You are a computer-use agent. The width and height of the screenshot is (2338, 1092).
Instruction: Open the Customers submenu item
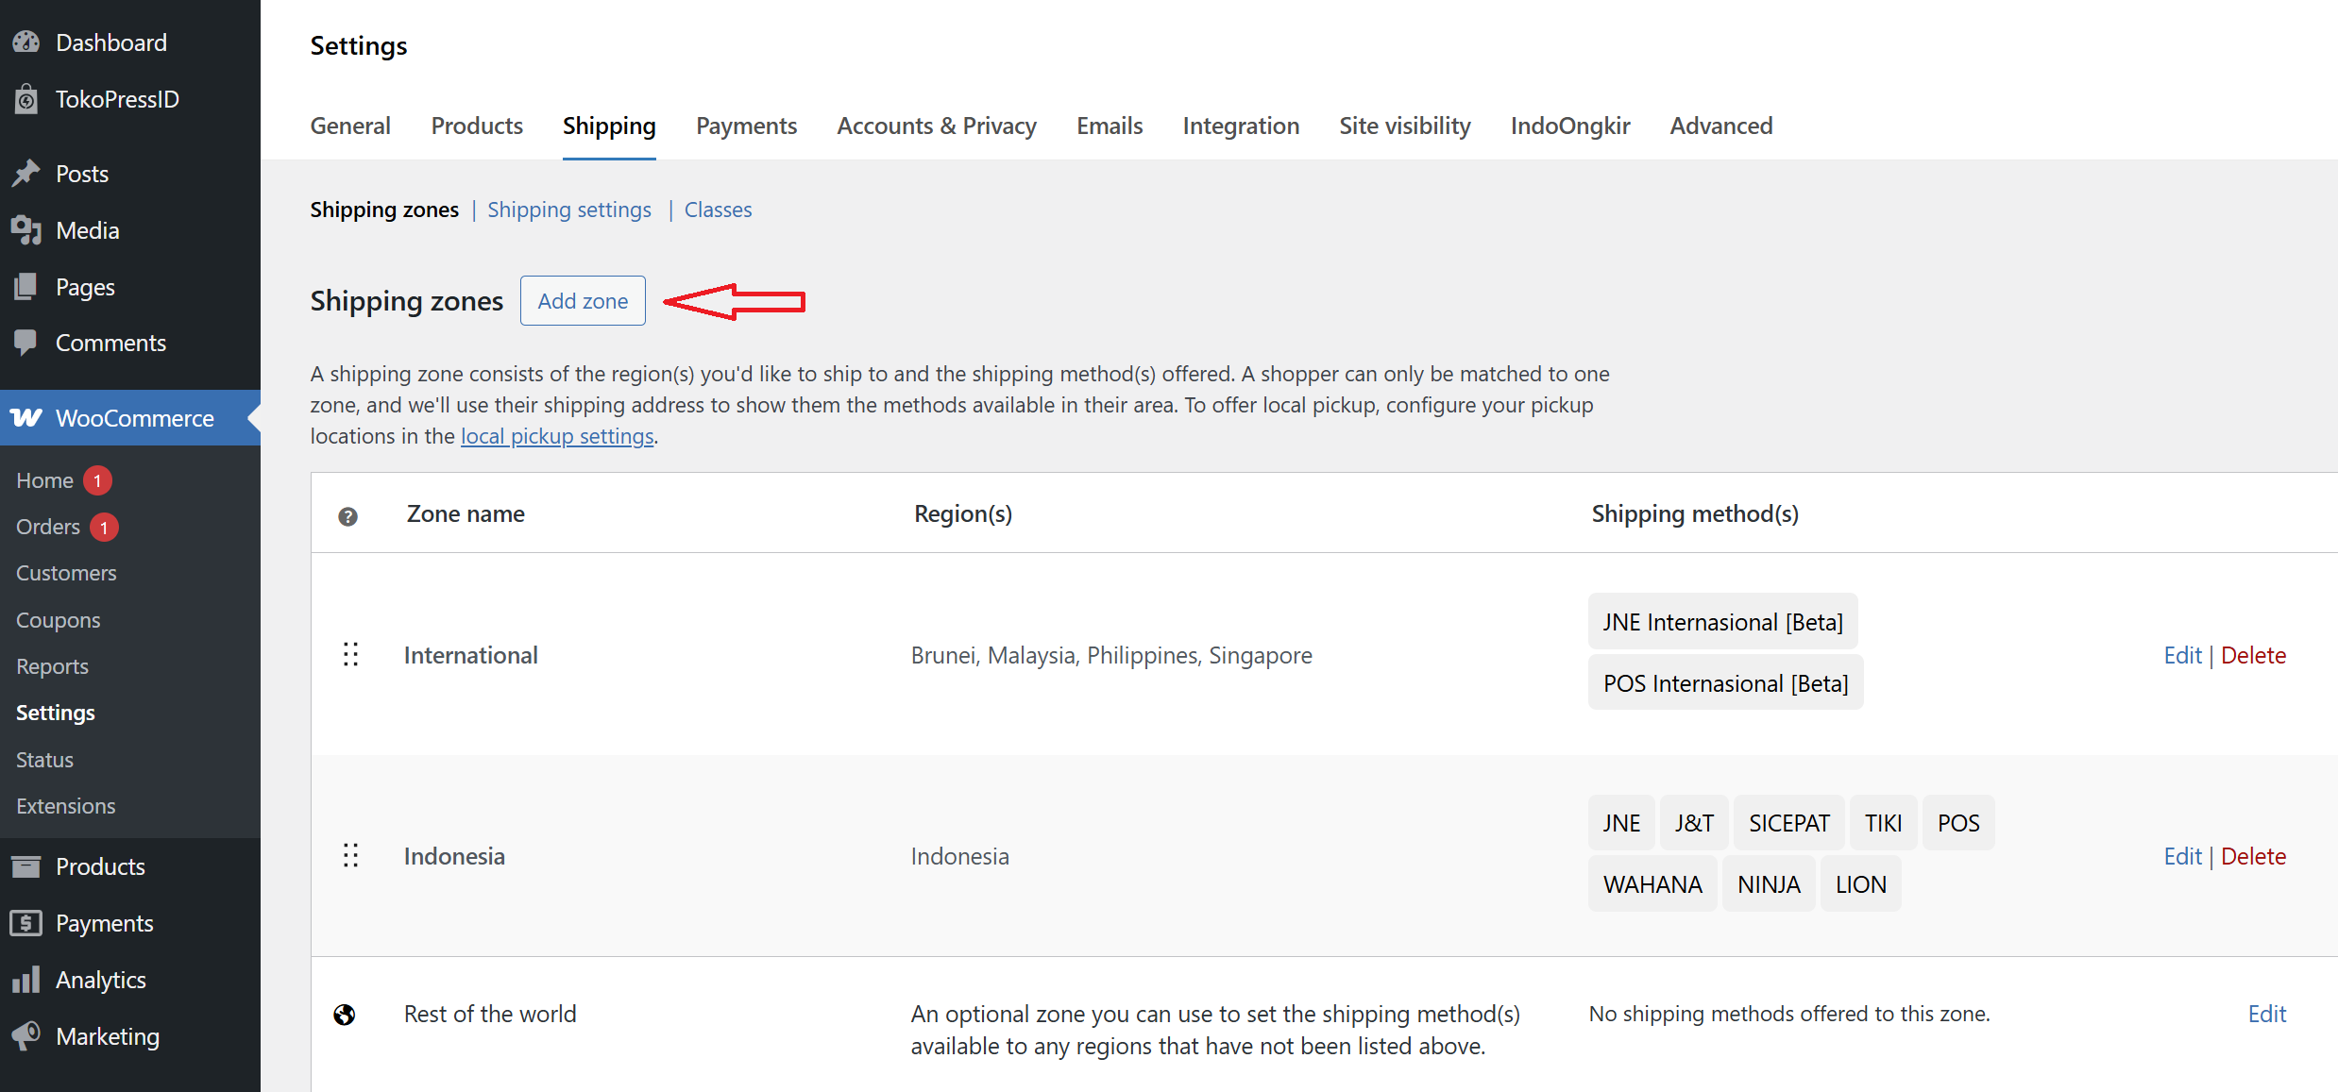(66, 573)
